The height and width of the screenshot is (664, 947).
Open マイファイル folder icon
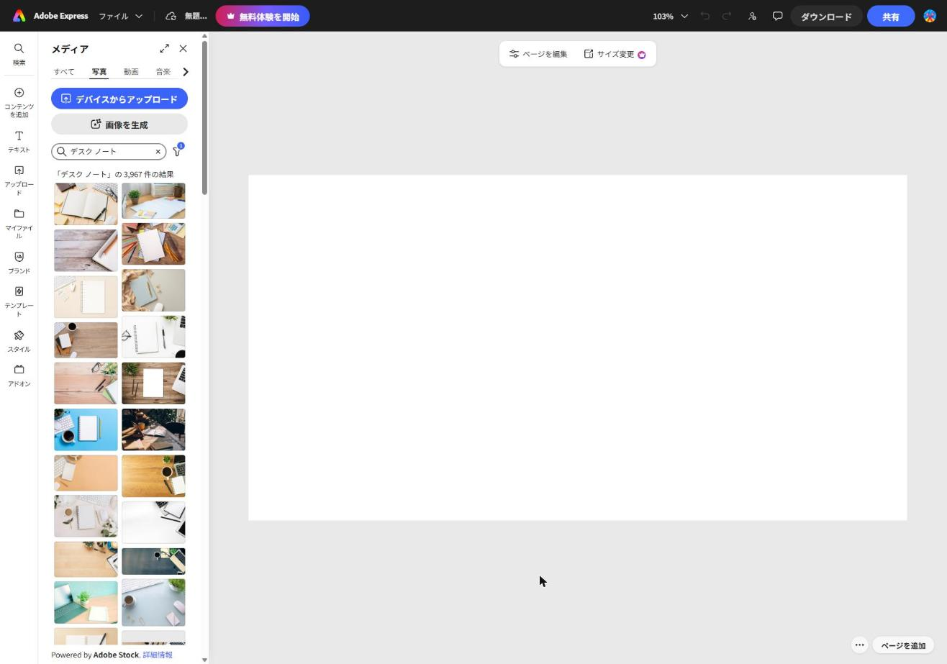coord(19,224)
